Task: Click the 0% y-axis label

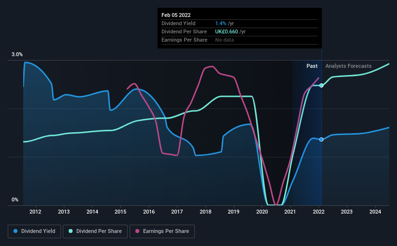Action: (x=15, y=200)
